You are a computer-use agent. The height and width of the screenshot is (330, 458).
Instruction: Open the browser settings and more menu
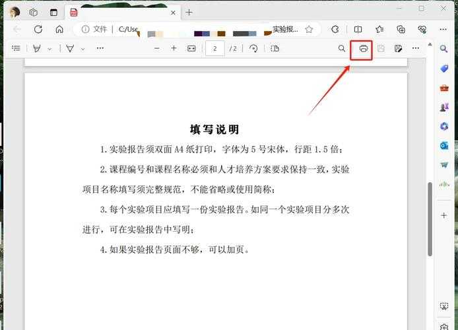443,29
